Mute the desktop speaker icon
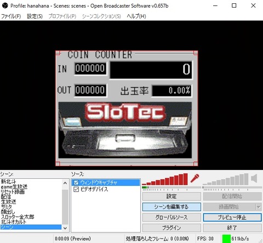 tap(254, 178)
